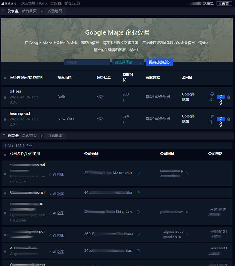
Task: Expand the top 仪表盘 sidebar chevron
Action: [x=4, y=11]
